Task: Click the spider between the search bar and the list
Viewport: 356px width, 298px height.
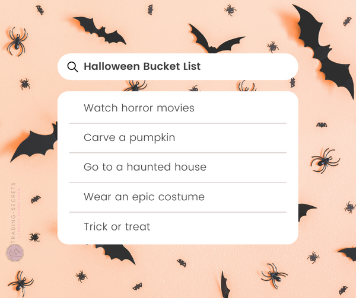Action: (x=136, y=86)
